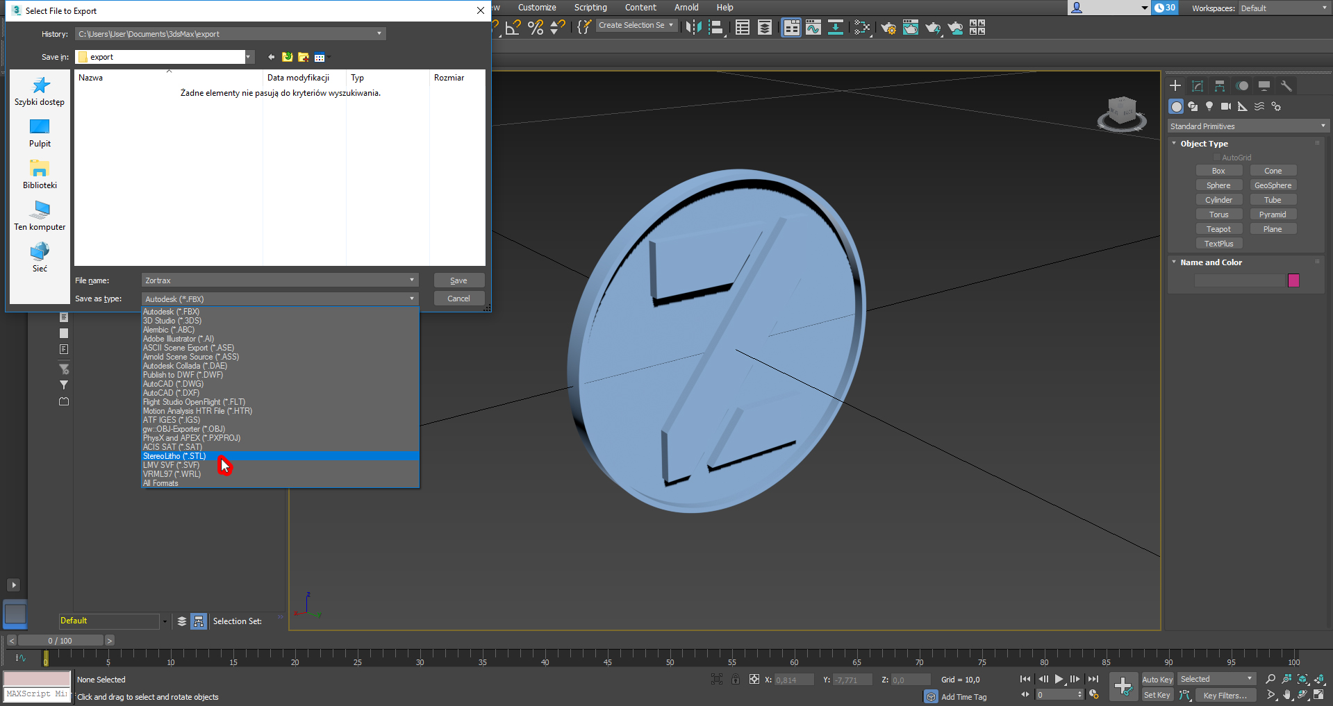Collapse the Object Type rollout
Viewport: 1333px width, 706px height.
(x=1204, y=144)
